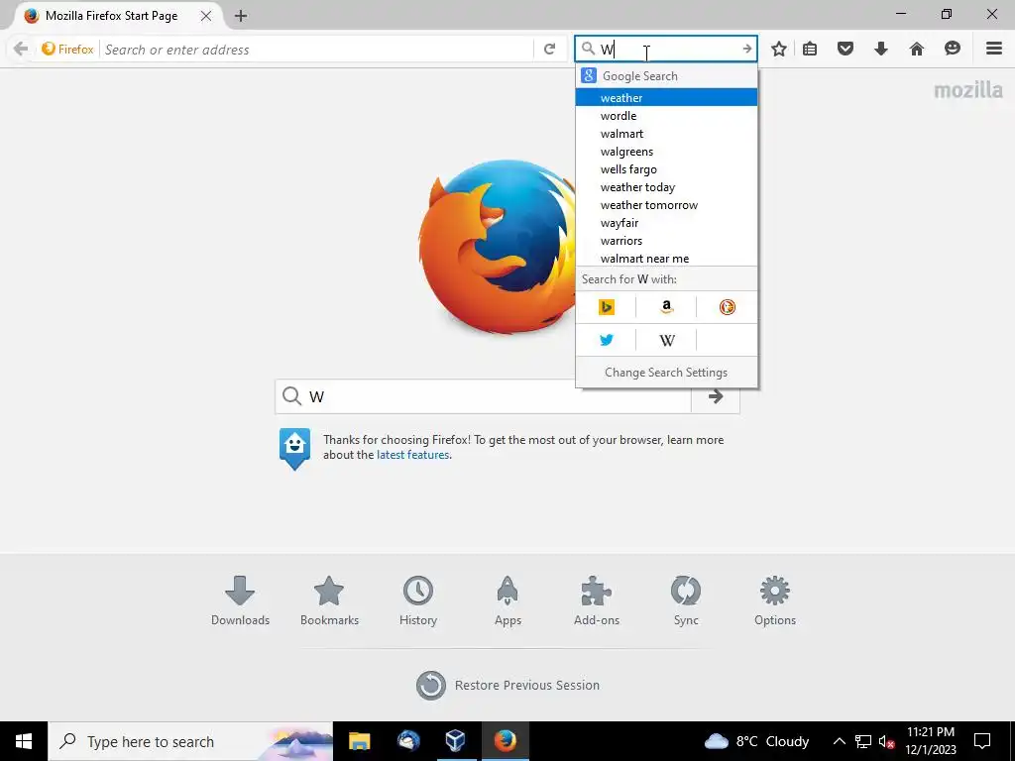Open the Downloads arrow in toolbar
The width and height of the screenshot is (1015, 761).
(881, 49)
